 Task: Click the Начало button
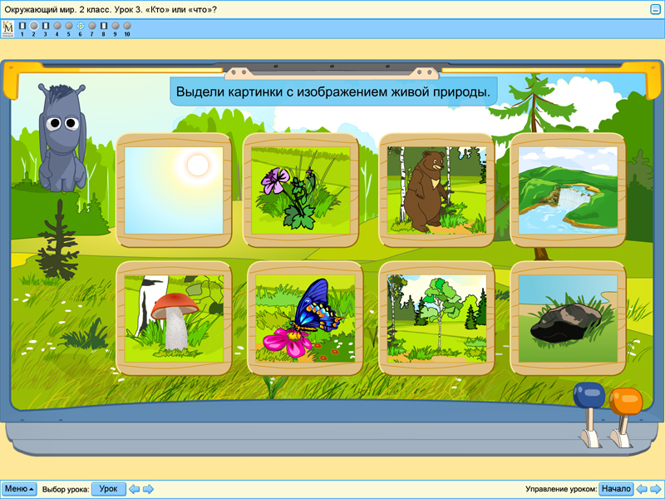coord(616,489)
